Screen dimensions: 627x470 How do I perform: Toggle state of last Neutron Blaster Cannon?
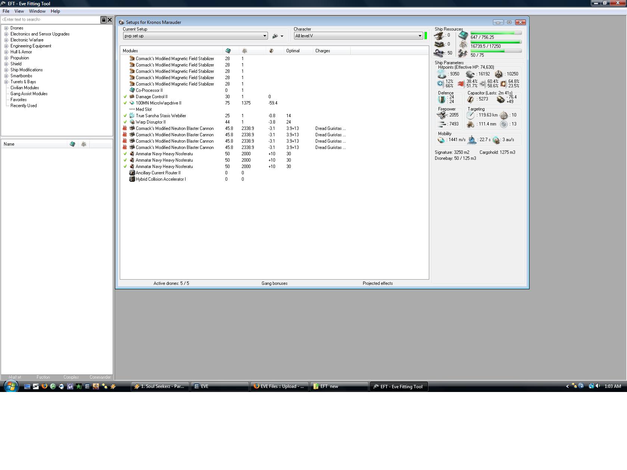coord(125,147)
